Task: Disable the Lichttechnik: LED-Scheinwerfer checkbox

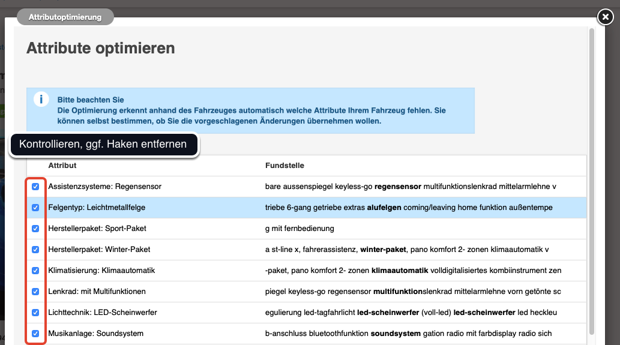Action: (x=35, y=313)
